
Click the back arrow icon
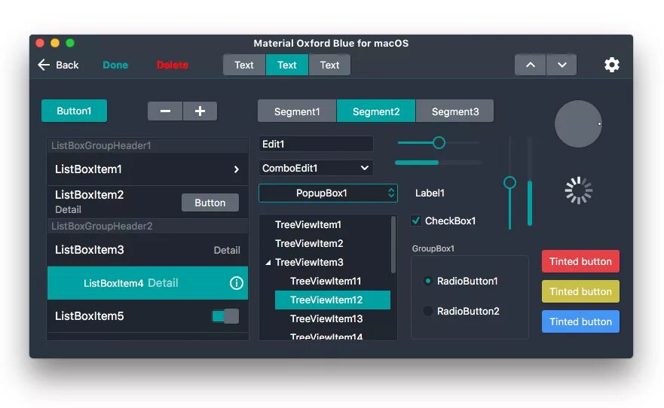click(x=44, y=65)
